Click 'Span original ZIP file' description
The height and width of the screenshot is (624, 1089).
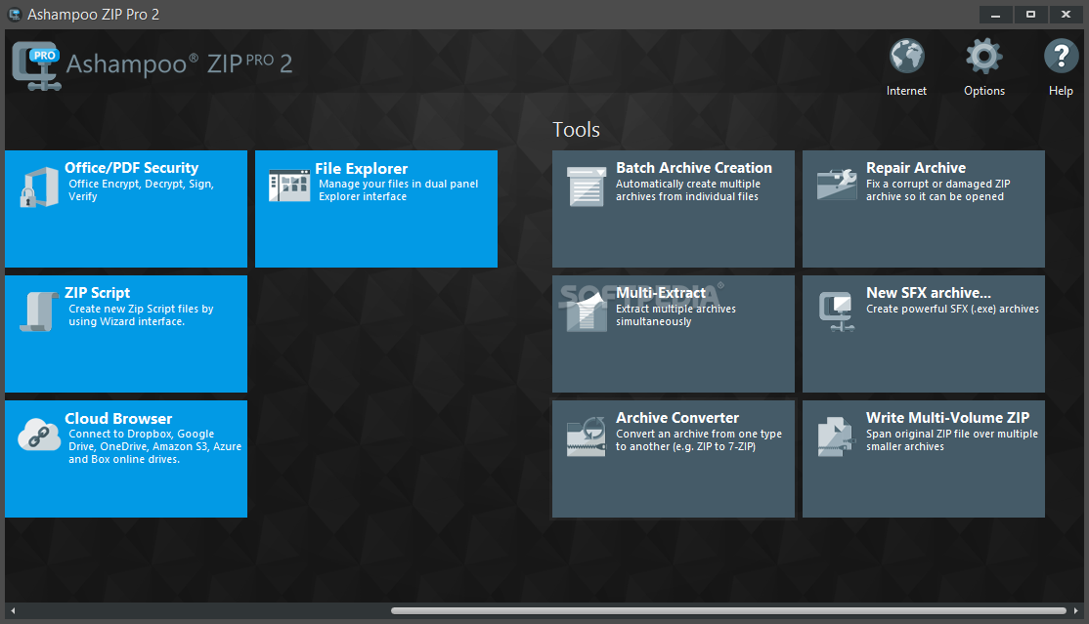tap(951, 440)
